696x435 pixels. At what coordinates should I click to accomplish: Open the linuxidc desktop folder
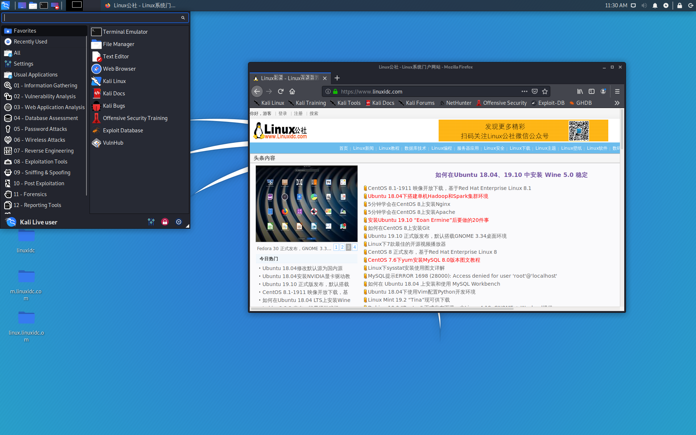[26, 241]
